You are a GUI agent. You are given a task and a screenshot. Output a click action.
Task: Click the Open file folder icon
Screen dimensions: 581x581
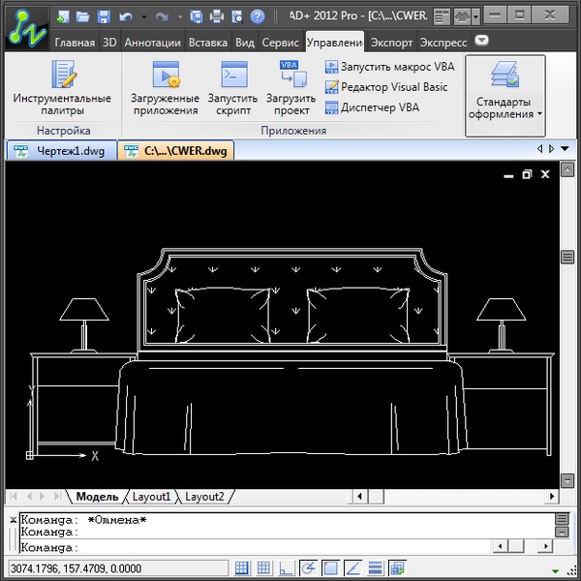pos(83,16)
